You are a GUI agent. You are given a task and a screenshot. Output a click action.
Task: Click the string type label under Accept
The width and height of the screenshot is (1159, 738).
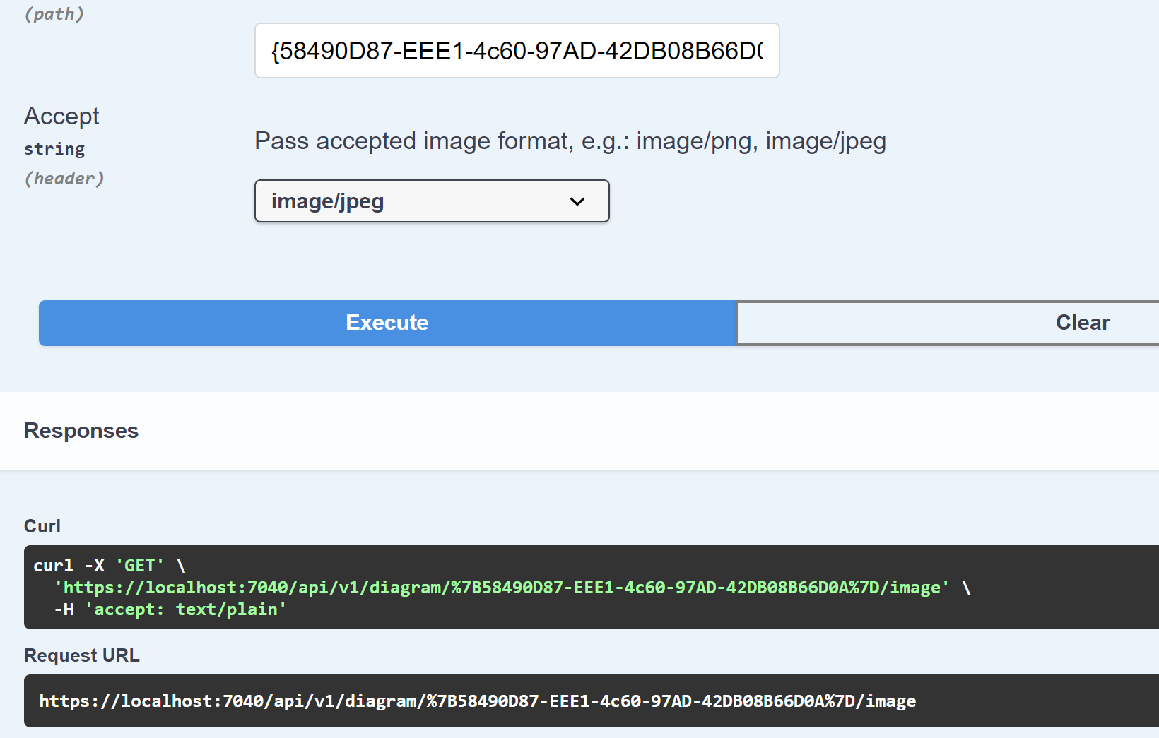[54, 149]
